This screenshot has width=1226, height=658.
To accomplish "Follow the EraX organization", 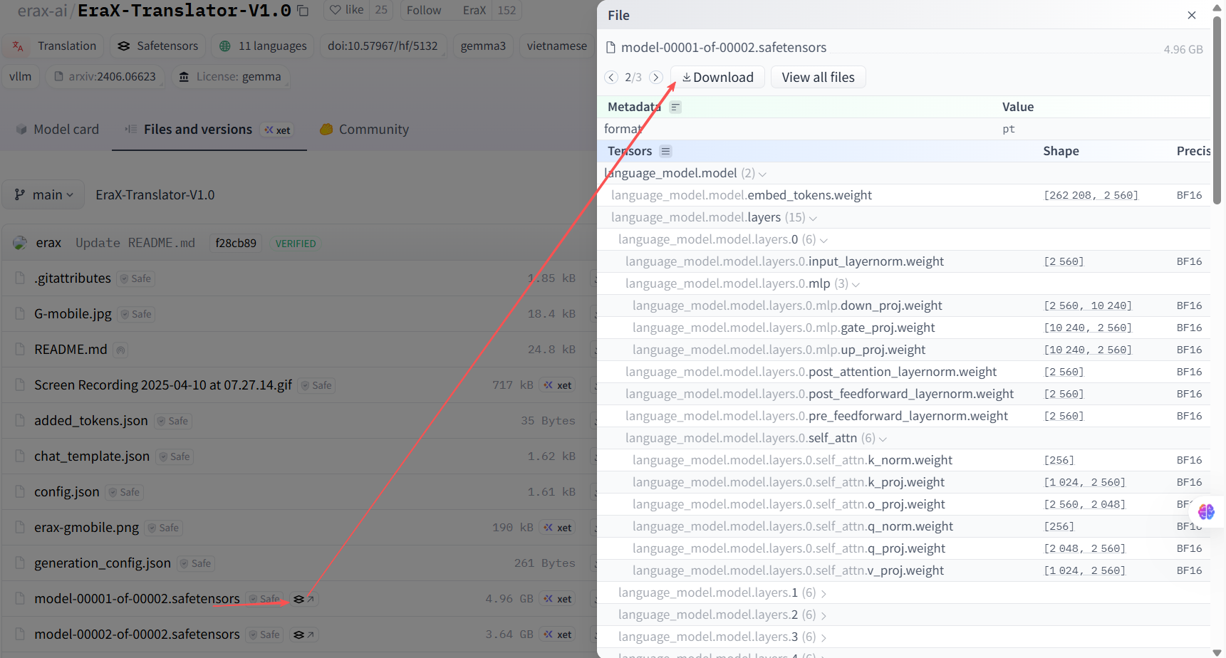I will (x=424, y=10).
